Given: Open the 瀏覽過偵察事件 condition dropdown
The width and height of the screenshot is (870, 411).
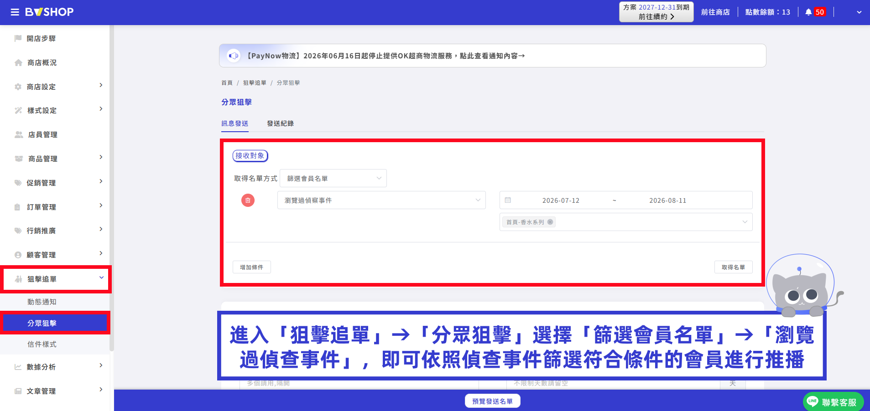Looking at the screenshot, I should pyautogui.click(x=381, y=200).
